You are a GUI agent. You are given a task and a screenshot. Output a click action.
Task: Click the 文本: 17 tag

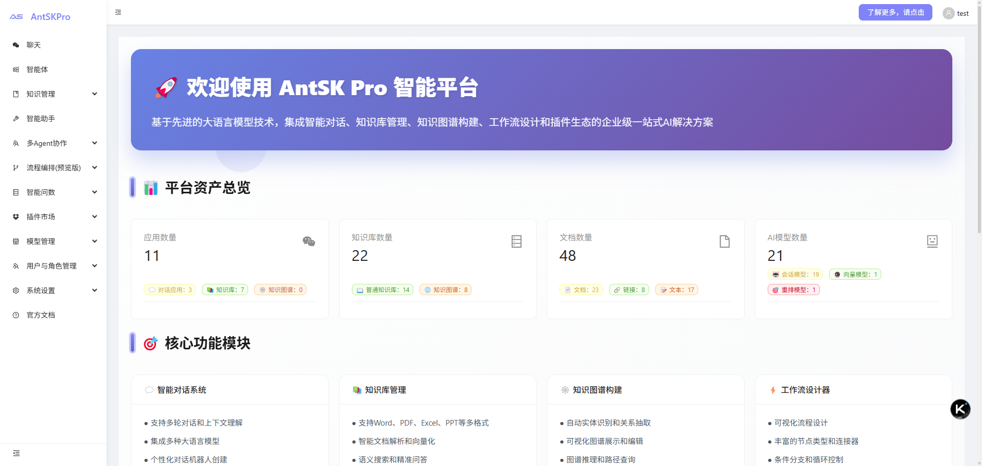pos(677,290)
